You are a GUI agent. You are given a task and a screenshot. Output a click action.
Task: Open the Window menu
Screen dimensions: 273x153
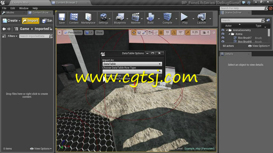pyautogui.click(x=24, y=8)
